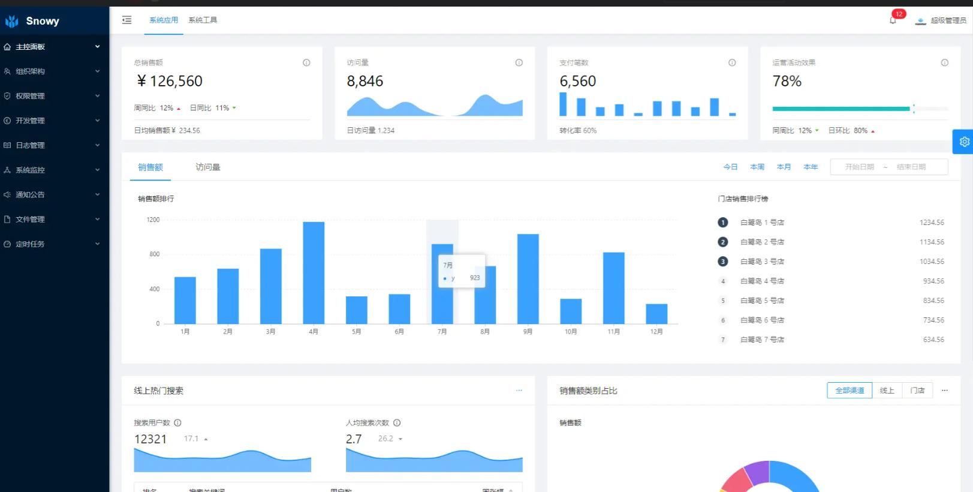Select the 线上 channel option
This screenshot has height=492, width=973.
887,391
